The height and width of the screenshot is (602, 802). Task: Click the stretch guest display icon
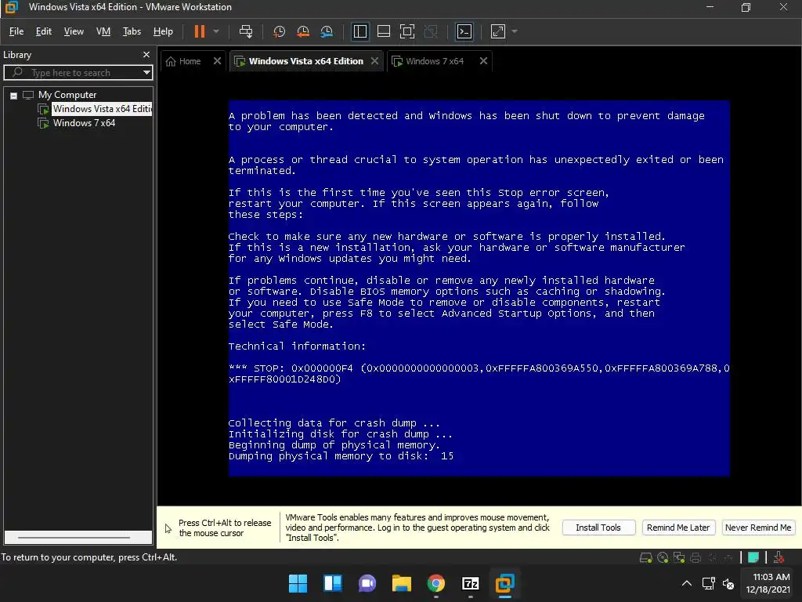(x=497, y=31)
